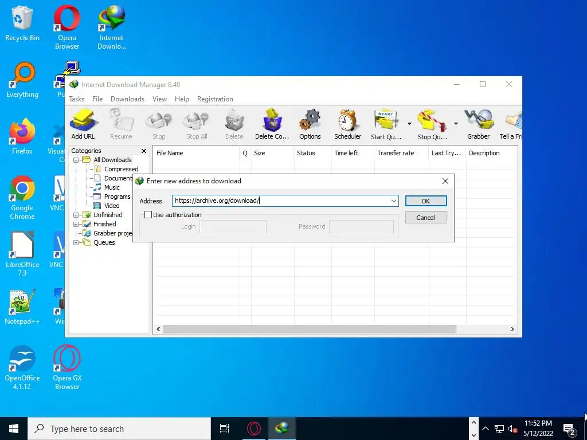Screen dimensions: 587x440
Task: Click the Delete Completed toolbar icon
Action: 272,124
